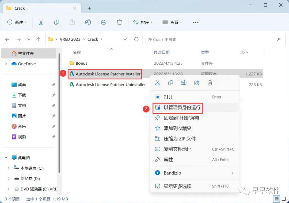Add a new Explorer tab
Screen dimensions: 289x203
click(90, 8)
